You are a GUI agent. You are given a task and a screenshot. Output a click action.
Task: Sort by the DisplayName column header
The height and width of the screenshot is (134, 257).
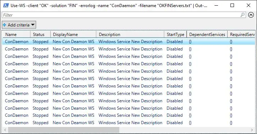(x=73, y=35)
